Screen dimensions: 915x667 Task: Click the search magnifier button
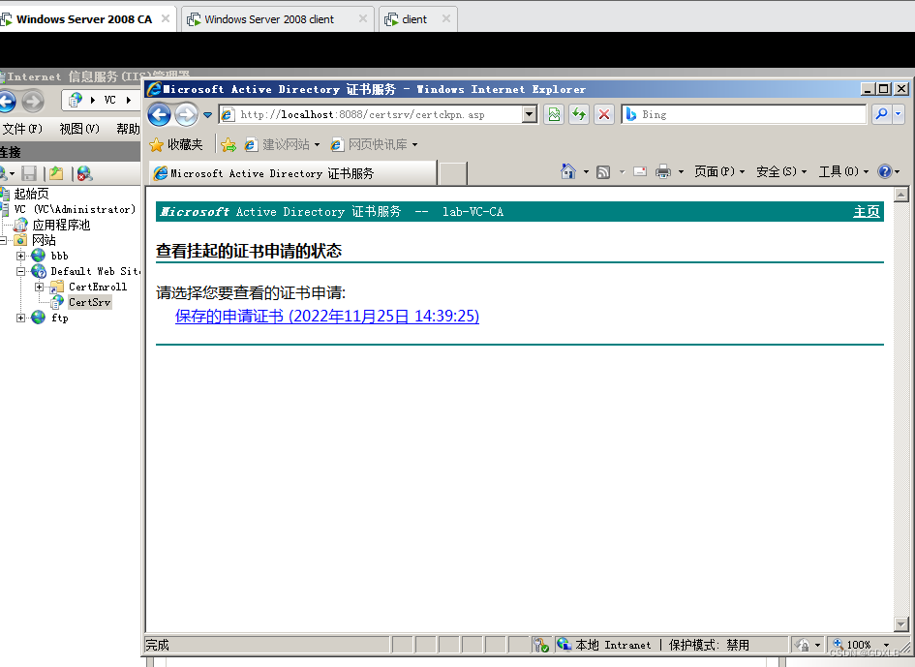tap(881, 114)
